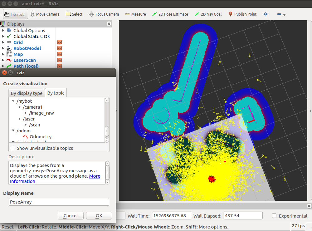Switch to the By display type tab
This screenshot has height=231, width=312.
click(x=27, y=93)
